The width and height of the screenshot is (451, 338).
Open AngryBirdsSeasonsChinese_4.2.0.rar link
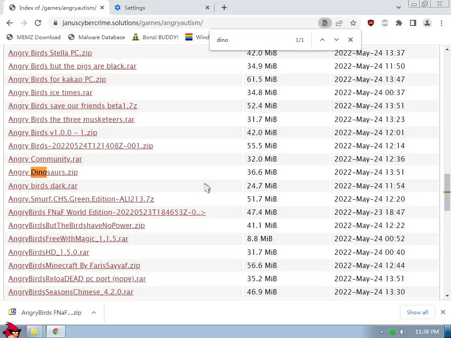point(71,292)
